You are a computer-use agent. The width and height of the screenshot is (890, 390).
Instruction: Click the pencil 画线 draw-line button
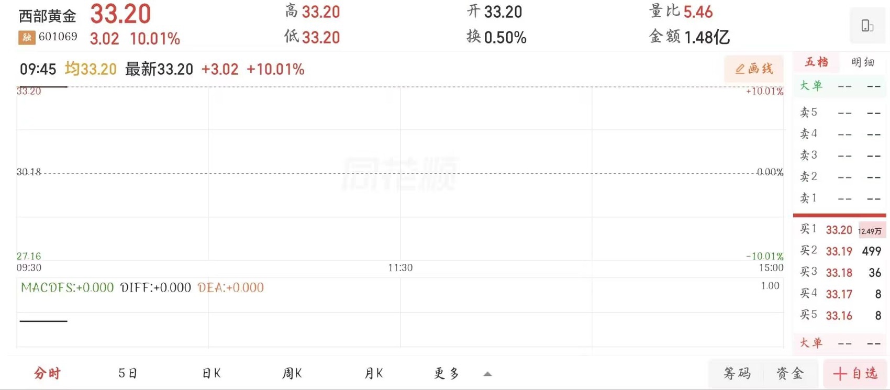tap(754, 69)
